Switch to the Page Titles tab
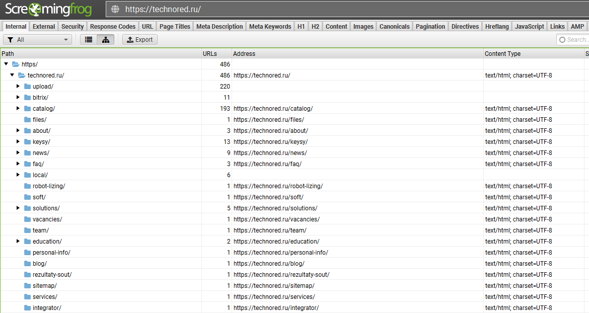 [x=175, y=27]
